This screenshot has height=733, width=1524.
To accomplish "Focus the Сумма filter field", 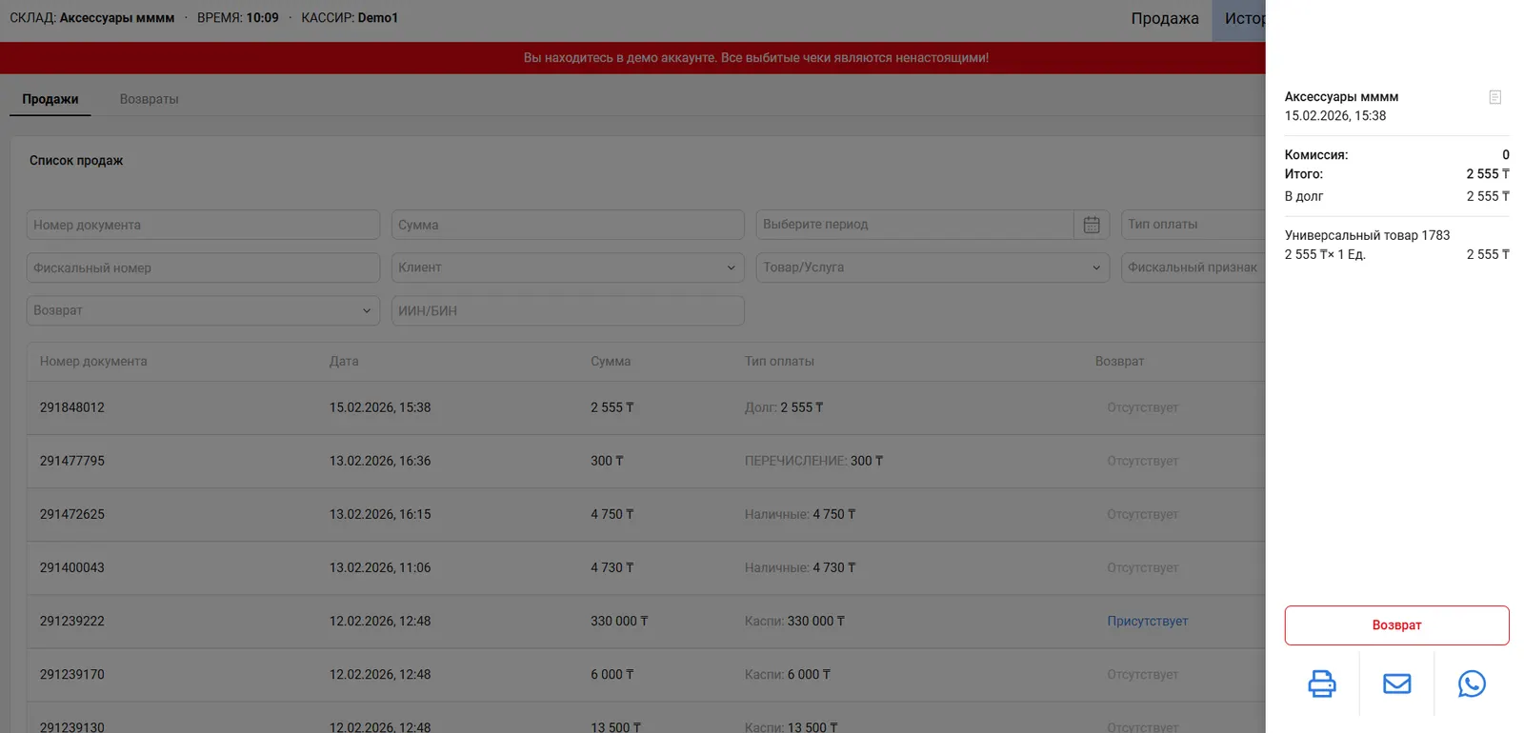I will [567, 225].
